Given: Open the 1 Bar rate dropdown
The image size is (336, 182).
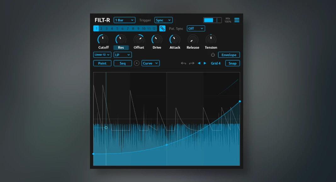Looking at the screenshot, I should tap(124, 20).
